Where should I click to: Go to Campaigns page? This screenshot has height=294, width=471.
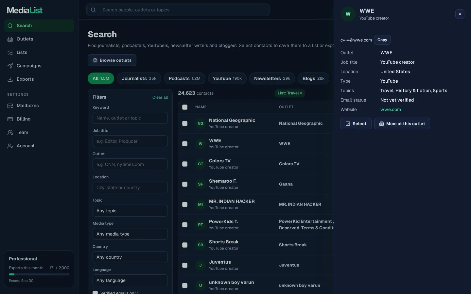pyautogui.click(x=39, y=66)
